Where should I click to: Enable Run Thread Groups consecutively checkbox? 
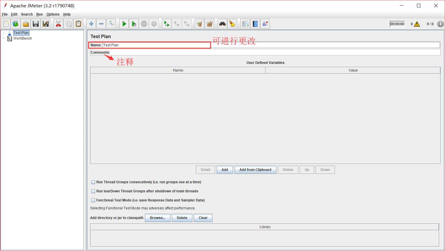pos(93,182)
